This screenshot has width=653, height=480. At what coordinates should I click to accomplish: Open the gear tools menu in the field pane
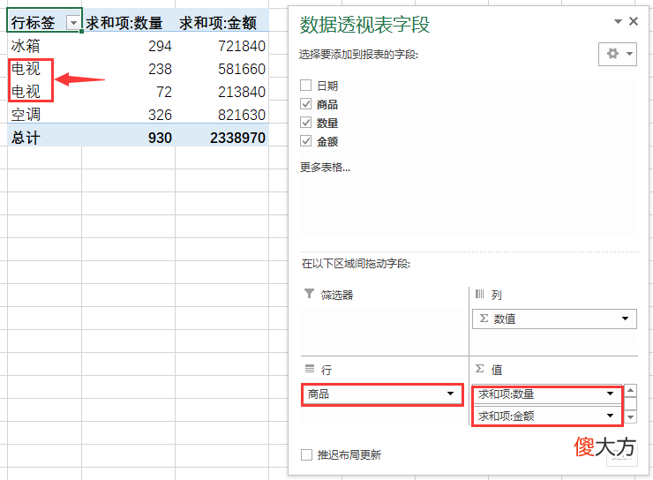point(618,54)
